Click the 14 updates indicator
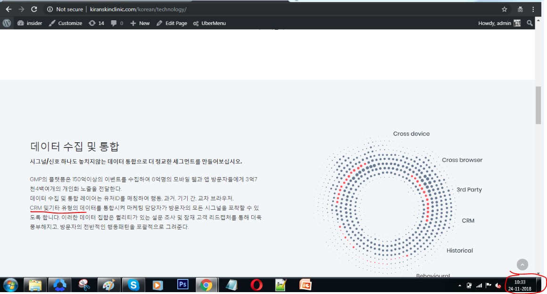547x294 pixels. pyautogui.click(x=96, y=23)
